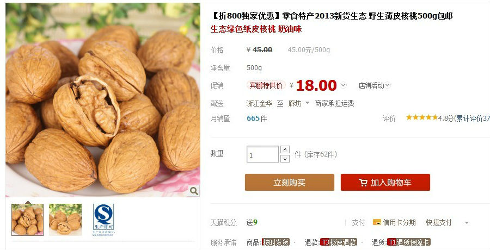Decrease quantity with the down arrow
The width and height of the screenshot is (490, 250).
(285, 159)
